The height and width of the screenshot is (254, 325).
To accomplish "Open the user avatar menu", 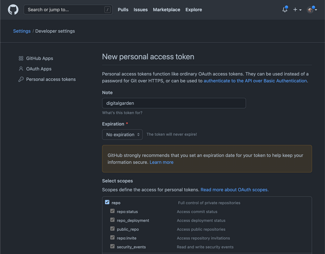I will click(x=311, y=10).
